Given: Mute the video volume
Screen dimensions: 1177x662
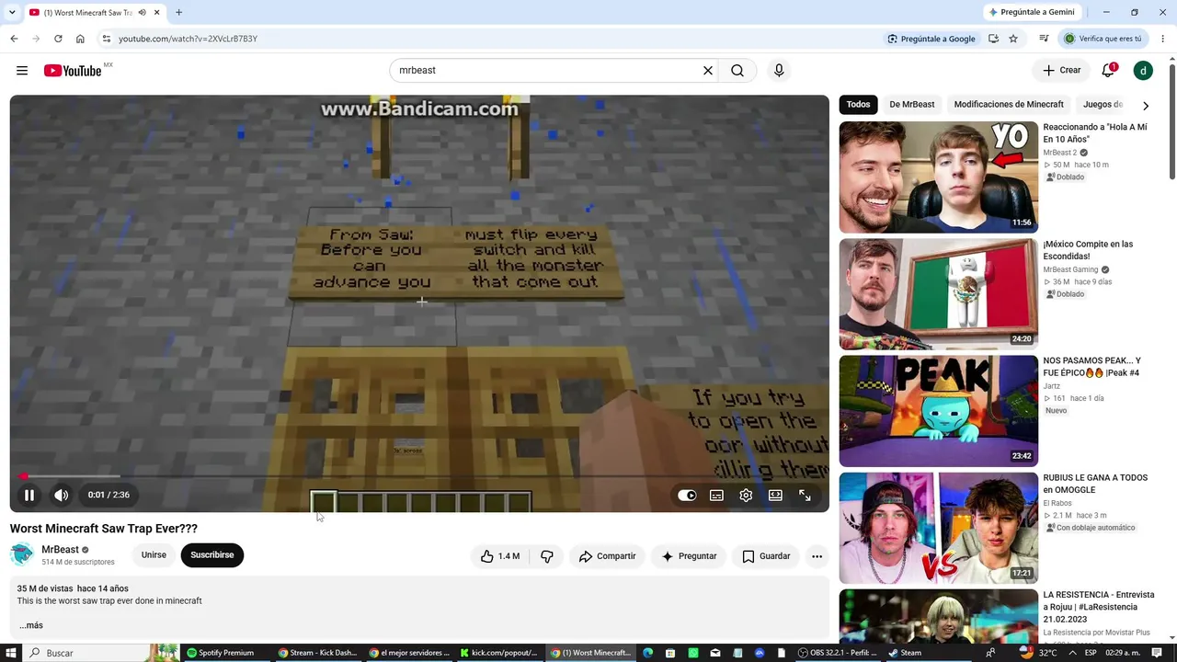Looking at the screenshot, I should [62, 496].
